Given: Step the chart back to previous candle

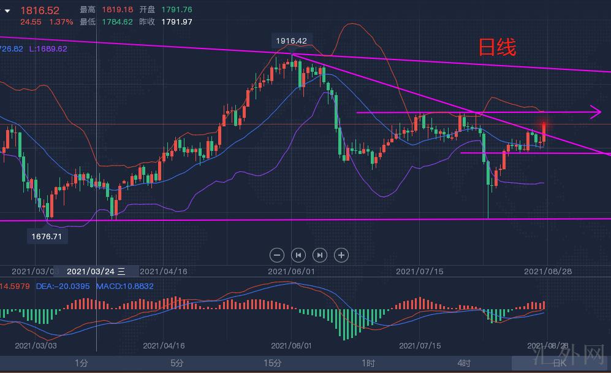Looking at the screenshot, I should click(x=298, y=255).
